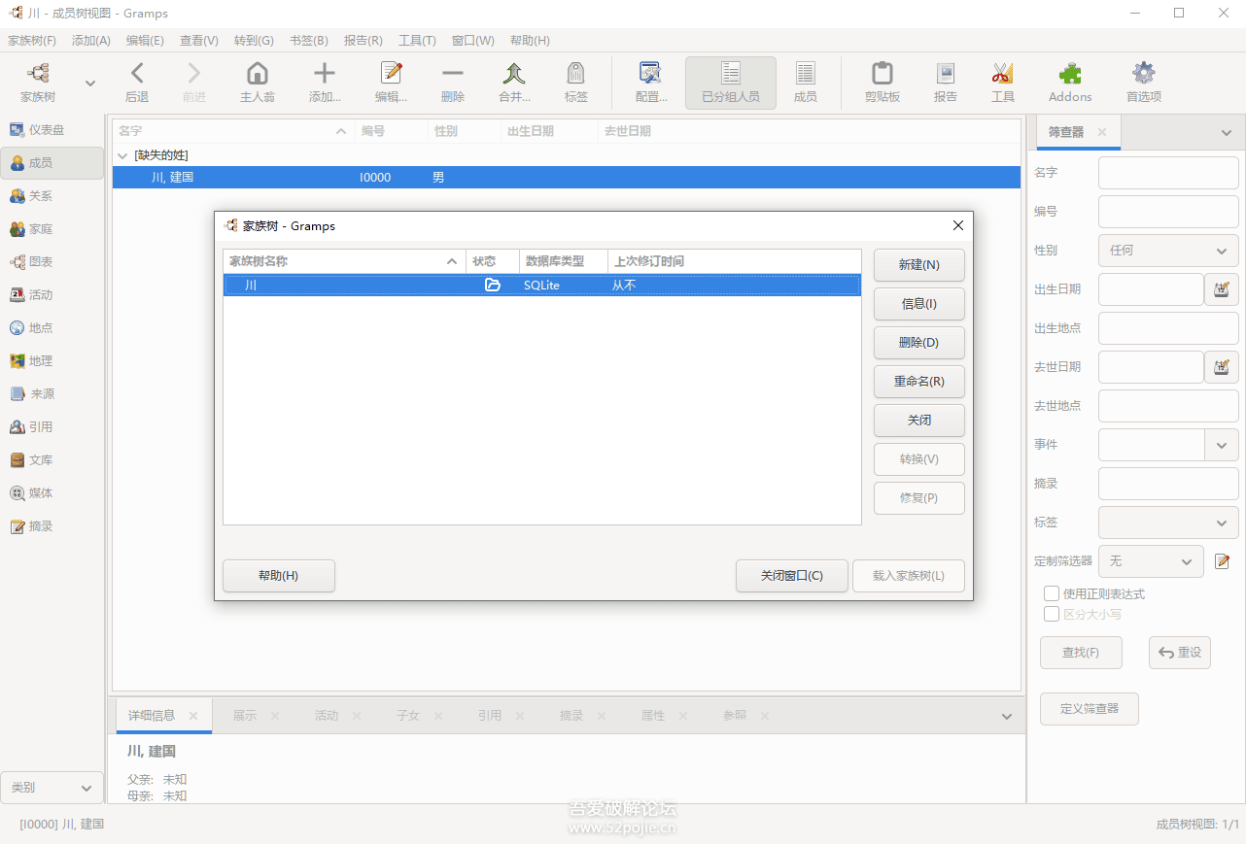Select the 主人翁 (Home Person) icon

tap(257, 82)
